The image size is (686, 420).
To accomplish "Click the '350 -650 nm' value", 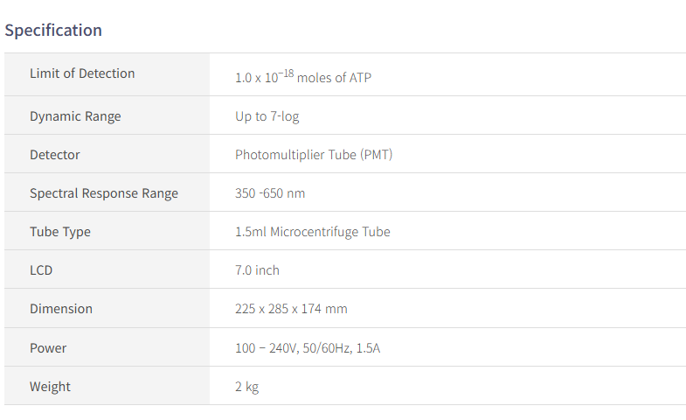I will coord(270,193).
